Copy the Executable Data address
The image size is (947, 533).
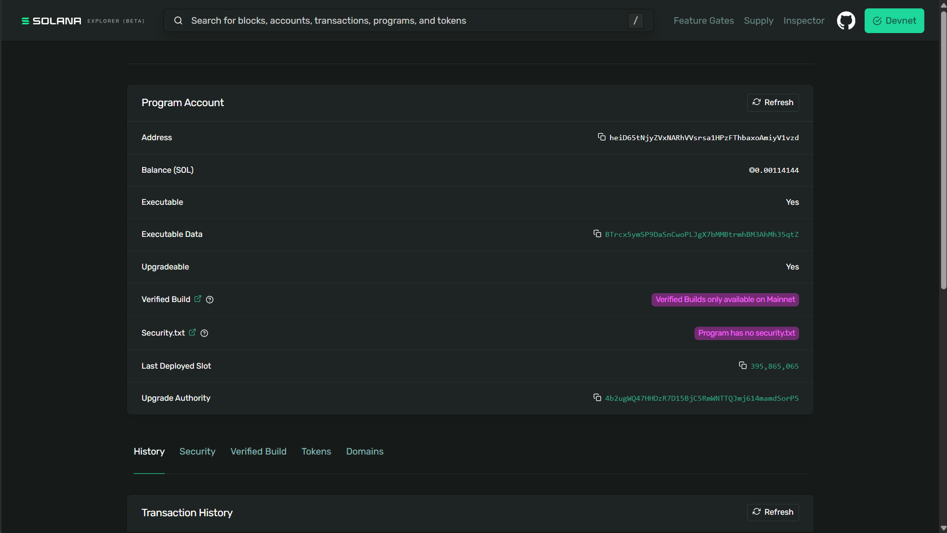coord(597,233)
